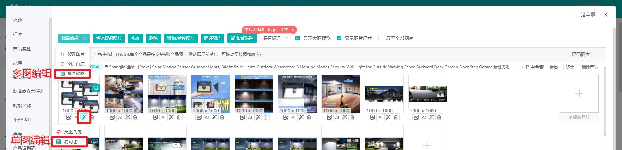Click trash icon under High Efficiency image
The image size is (622, 150).
179,117
